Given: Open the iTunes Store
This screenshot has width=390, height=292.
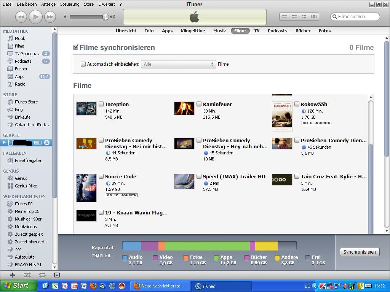Looking at the screenshot, I should pyautogui.click(x=26, y=102).
